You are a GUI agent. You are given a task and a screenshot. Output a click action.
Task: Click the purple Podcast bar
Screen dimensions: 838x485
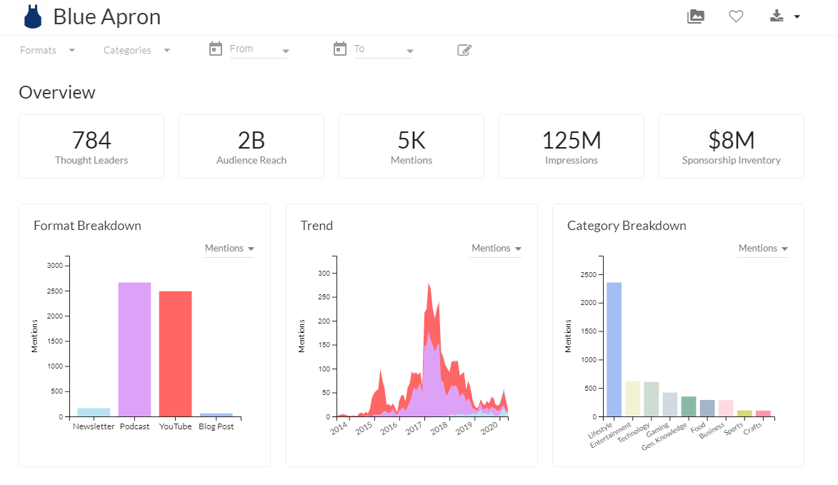(135, 349)
